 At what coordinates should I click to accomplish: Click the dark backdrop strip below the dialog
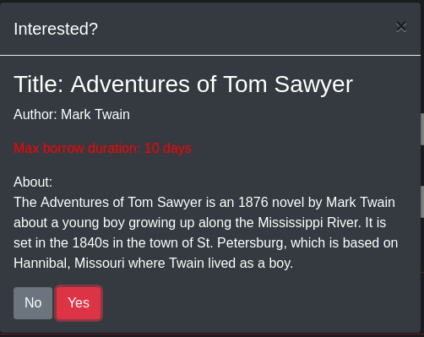coord(212,335)
